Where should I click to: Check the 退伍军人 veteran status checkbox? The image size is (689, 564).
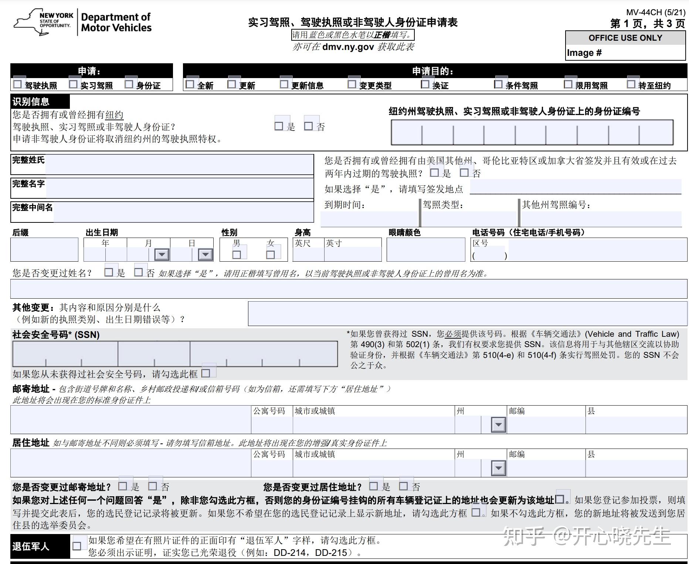pyautogui.click(x=77, y=546)
